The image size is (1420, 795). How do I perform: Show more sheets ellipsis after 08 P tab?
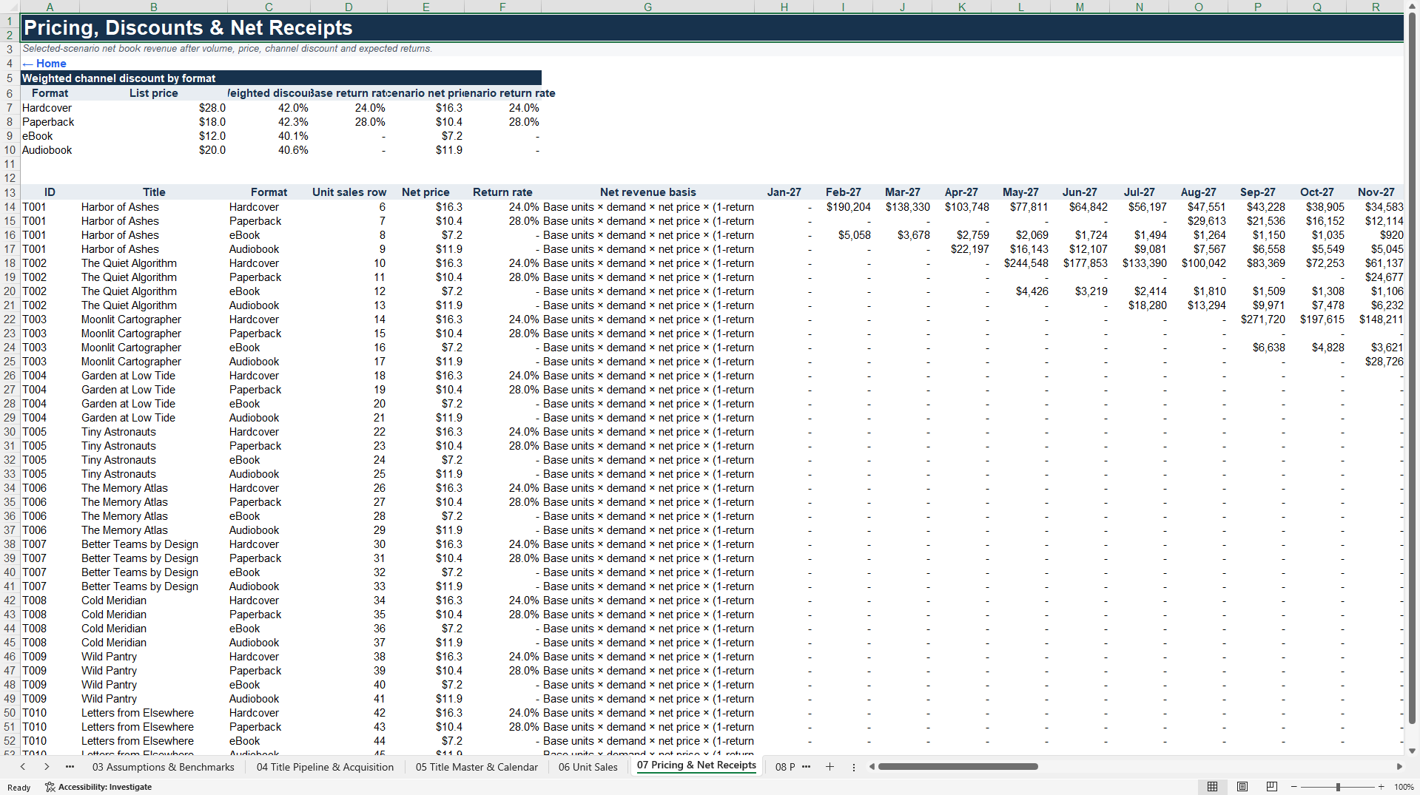pyautogui.click(x=806, y=767)
